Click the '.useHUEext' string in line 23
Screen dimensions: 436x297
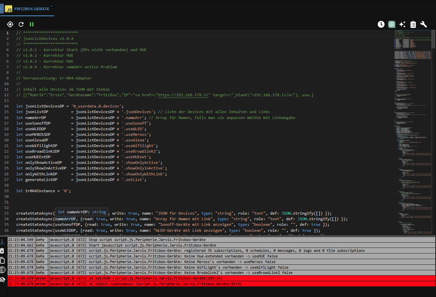(136, 157)
